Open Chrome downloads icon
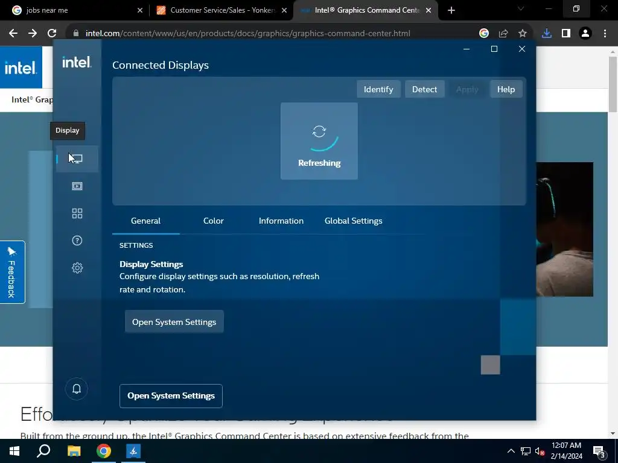Image resolution: width=618 pixels, height=463 pixels. click(x=547, y=34)
